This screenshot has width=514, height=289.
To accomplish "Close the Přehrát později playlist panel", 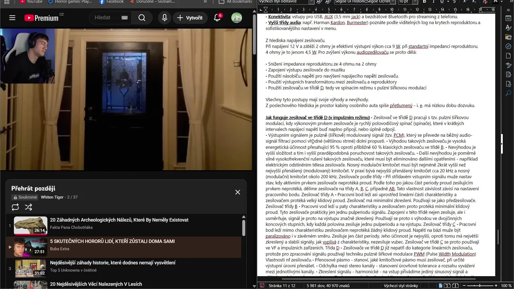I will [238, 192].
